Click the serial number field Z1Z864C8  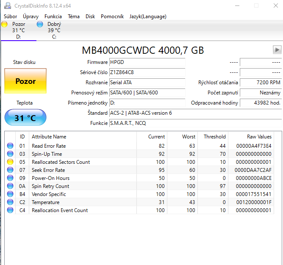pyautogui.click(x=147, y=72)
